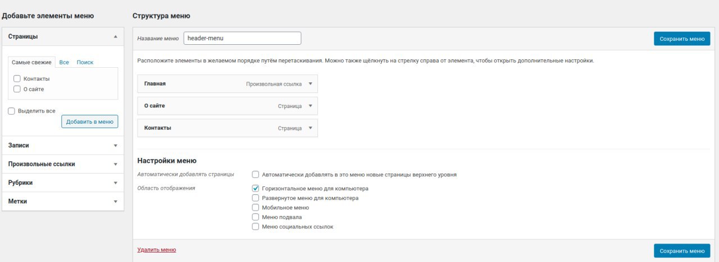Click the top Сохранить меню button
This screenshot has width=719, height=262.
coord(681,39)
